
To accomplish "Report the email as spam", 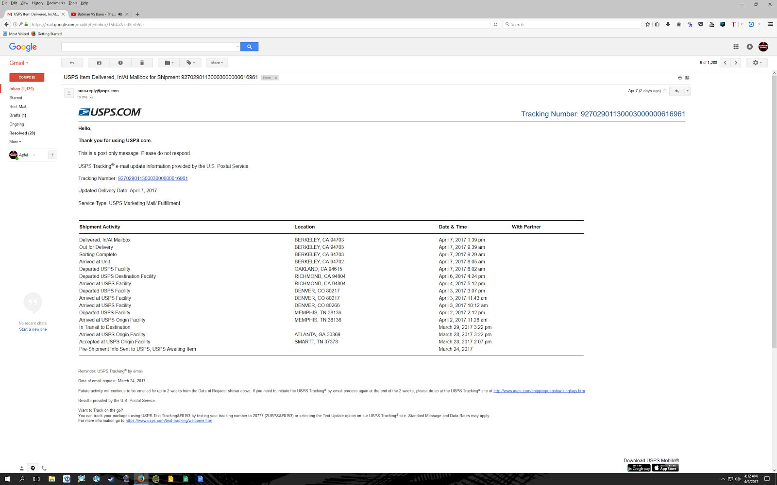I will [120, 63].
